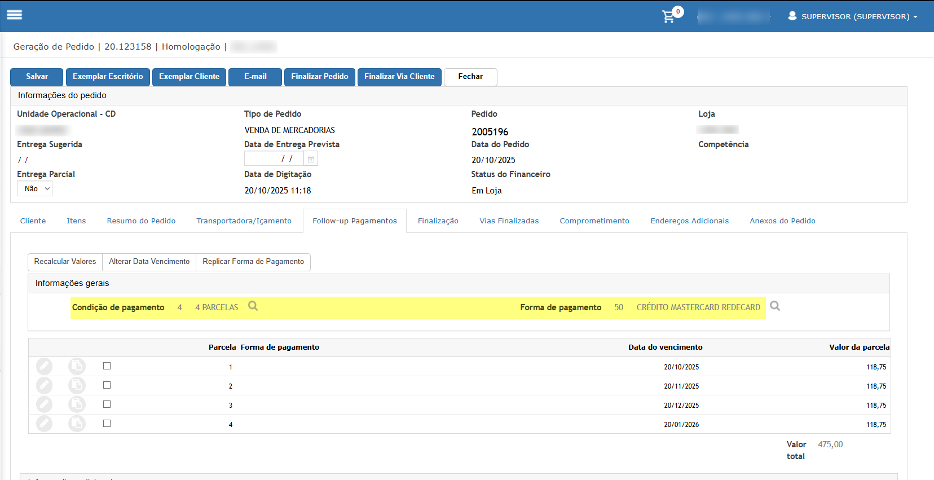Click the calendar icon for Data de Entrega Prevista
The height and width of the screenshot is (480, 934).
(311, 159)
